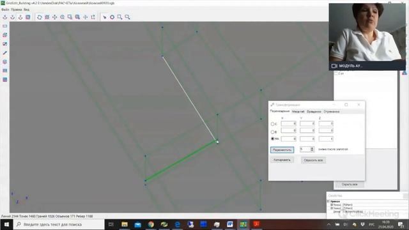The height and width of the screenshot is (230, 409).
Task: Select the B radio button
Action: 273,132
